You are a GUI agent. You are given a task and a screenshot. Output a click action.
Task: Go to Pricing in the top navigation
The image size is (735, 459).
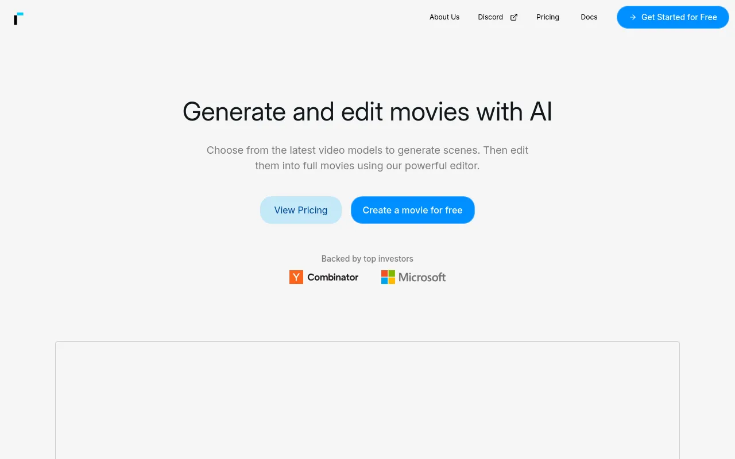tap(548, 17)
